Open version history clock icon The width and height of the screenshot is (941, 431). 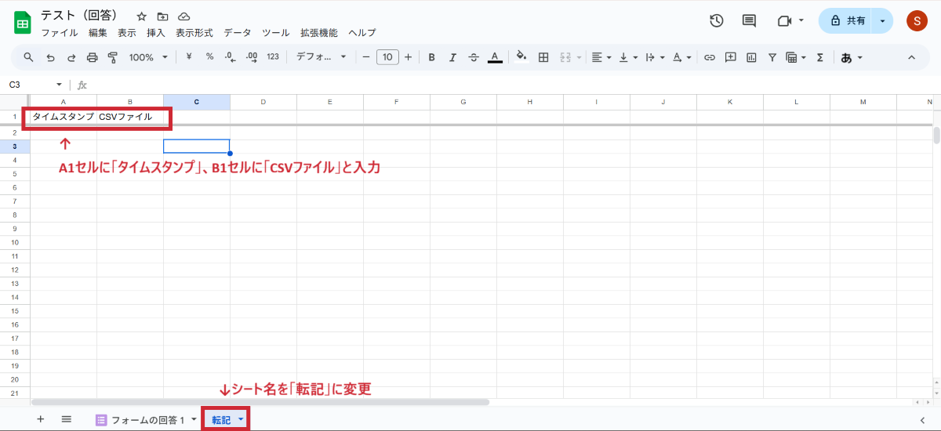coord(716,21)
